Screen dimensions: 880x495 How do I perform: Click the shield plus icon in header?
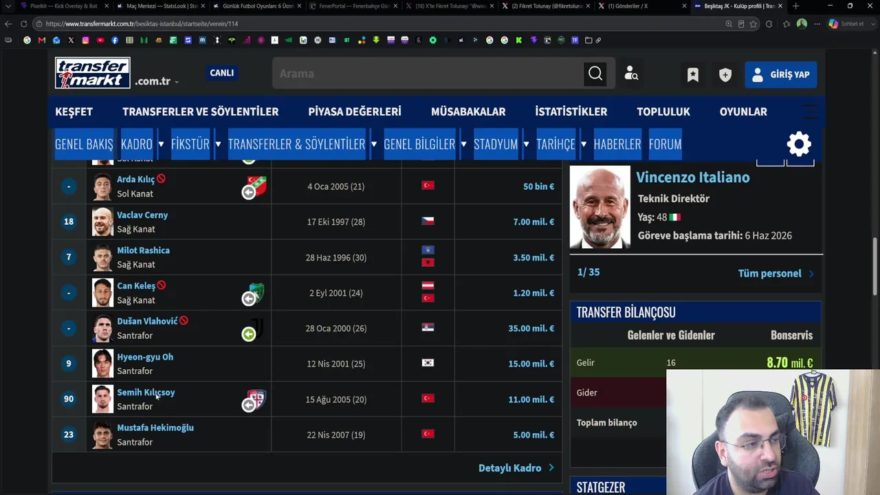tap(725, 74)
